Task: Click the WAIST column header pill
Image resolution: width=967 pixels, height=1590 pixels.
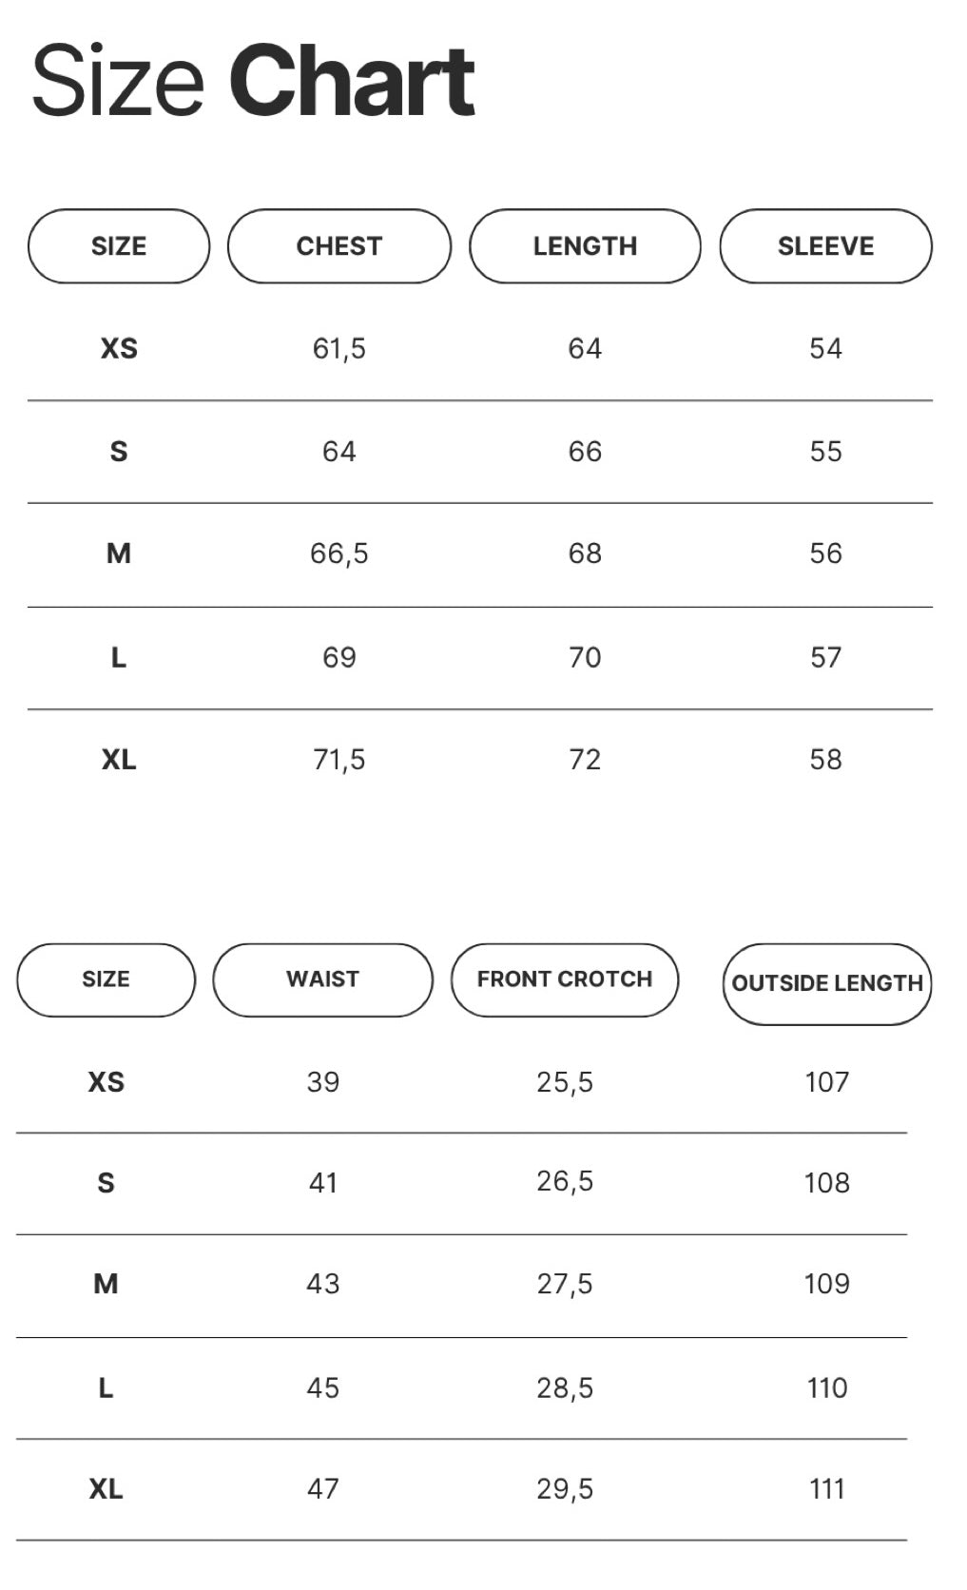Action: pyautogui.click(x=322, y=979)
